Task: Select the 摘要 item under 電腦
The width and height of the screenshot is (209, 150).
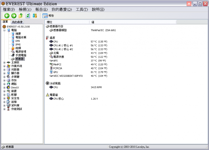Action: point(18,34)
